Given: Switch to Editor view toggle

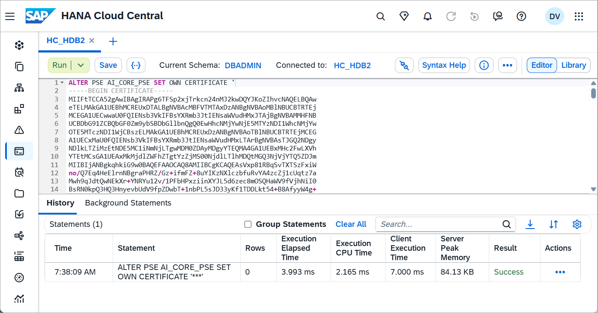Looking at the screenshot, I should pos(542,65).
